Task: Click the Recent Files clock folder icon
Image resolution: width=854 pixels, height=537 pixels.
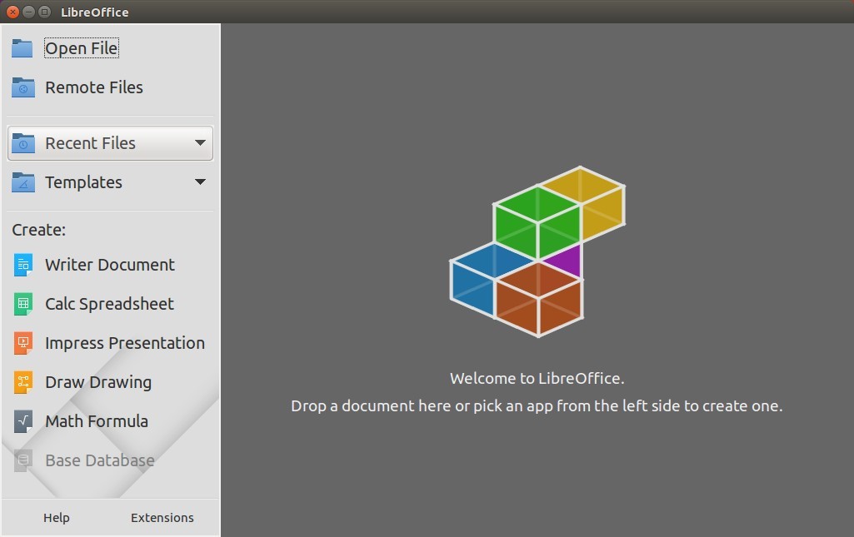Action: pyautogui.click(x=22, y=143)
